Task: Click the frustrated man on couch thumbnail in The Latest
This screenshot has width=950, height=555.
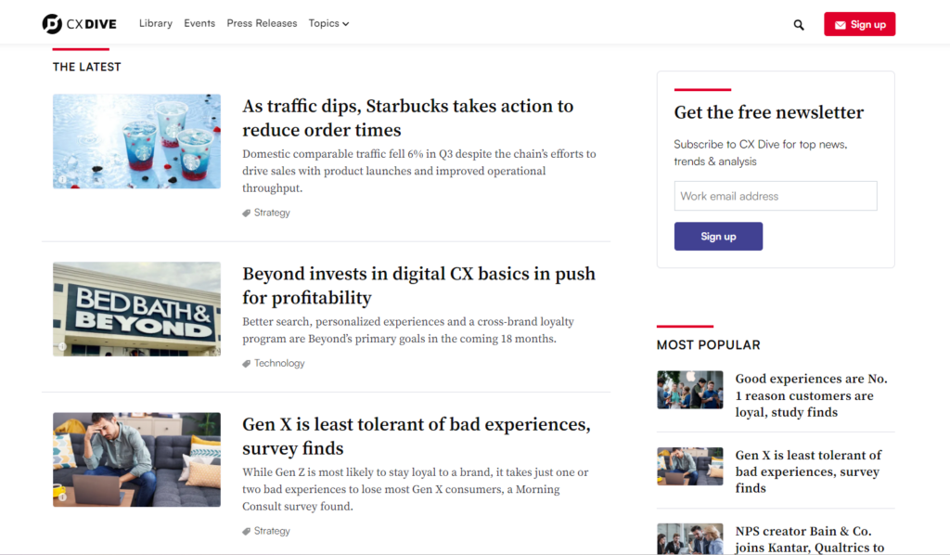Action: coord(136,459)
